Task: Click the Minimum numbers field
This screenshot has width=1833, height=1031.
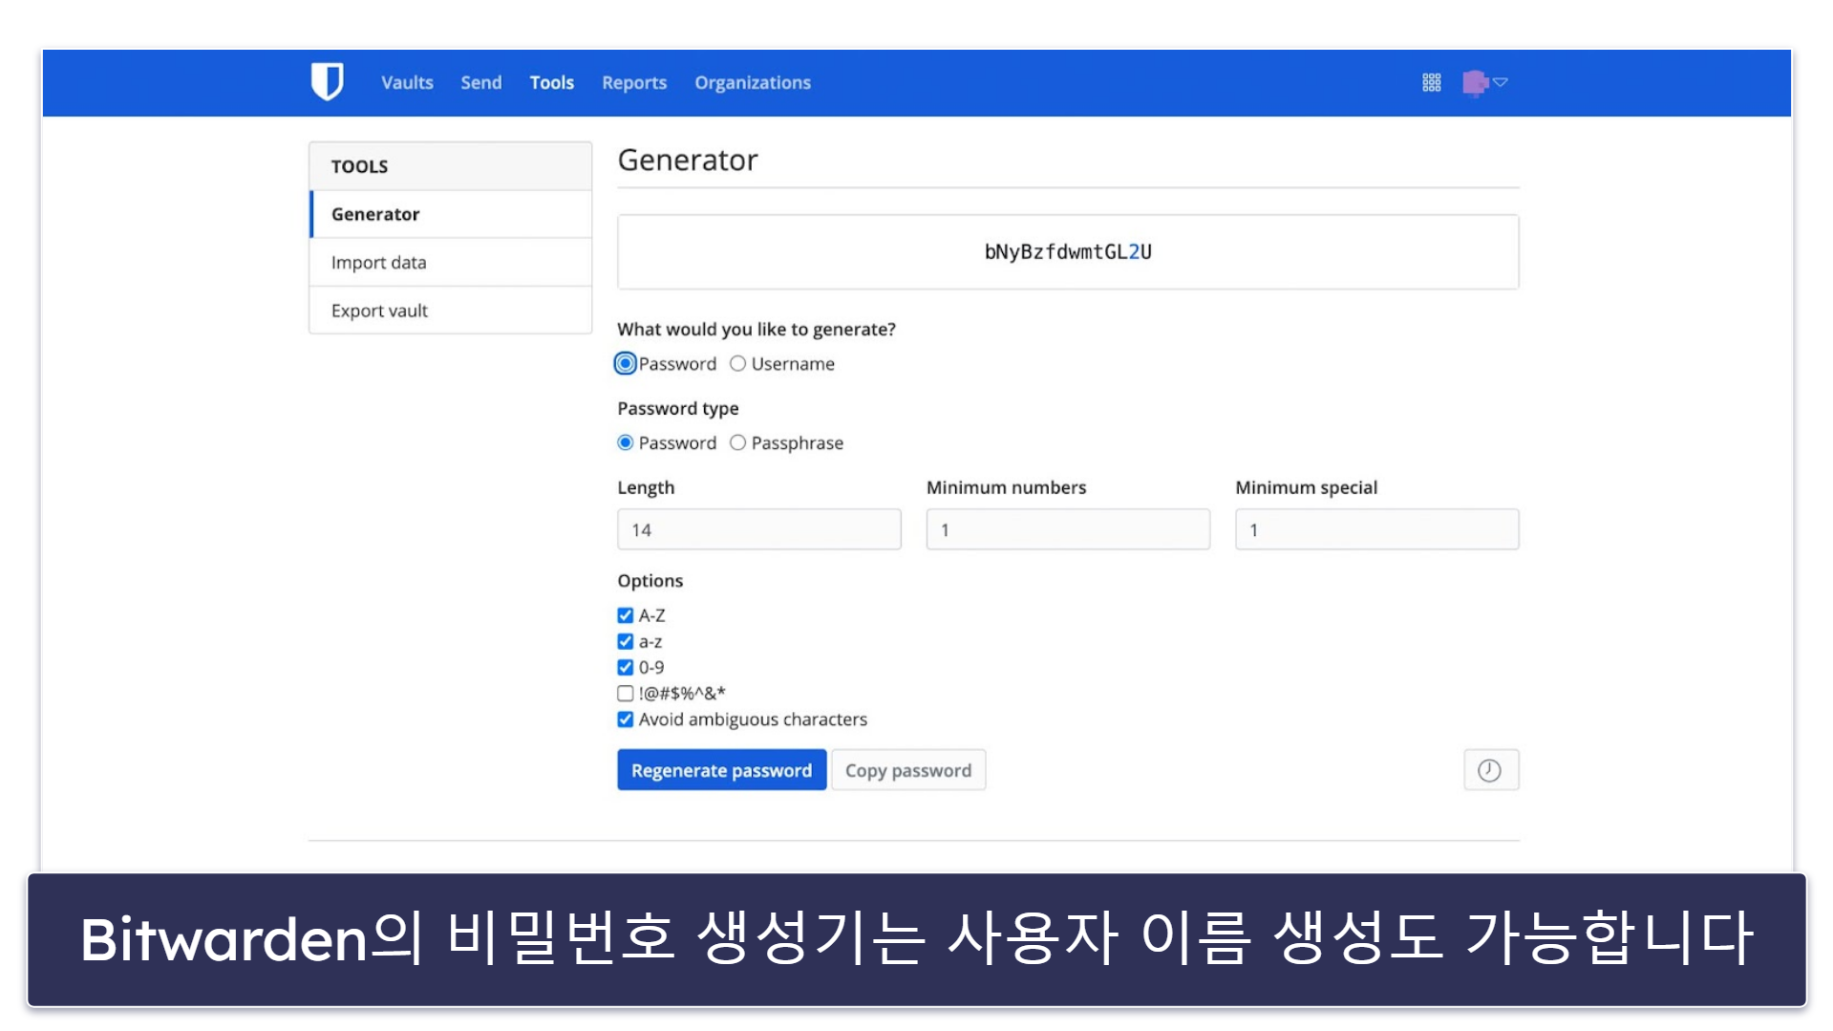Action: (1068, 529)
